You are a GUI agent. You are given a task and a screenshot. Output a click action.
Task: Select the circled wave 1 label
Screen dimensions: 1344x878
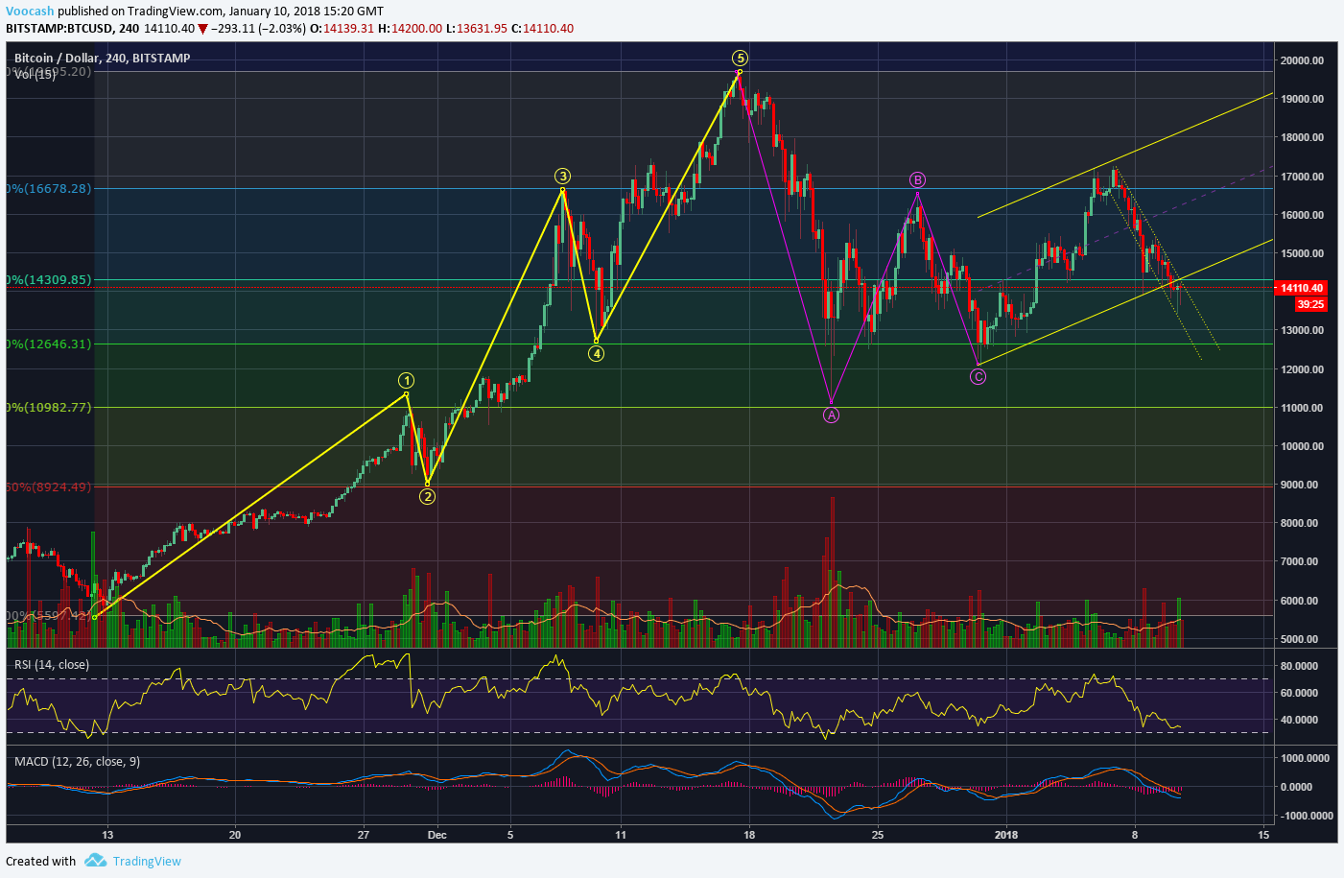(x=407, y=380)
